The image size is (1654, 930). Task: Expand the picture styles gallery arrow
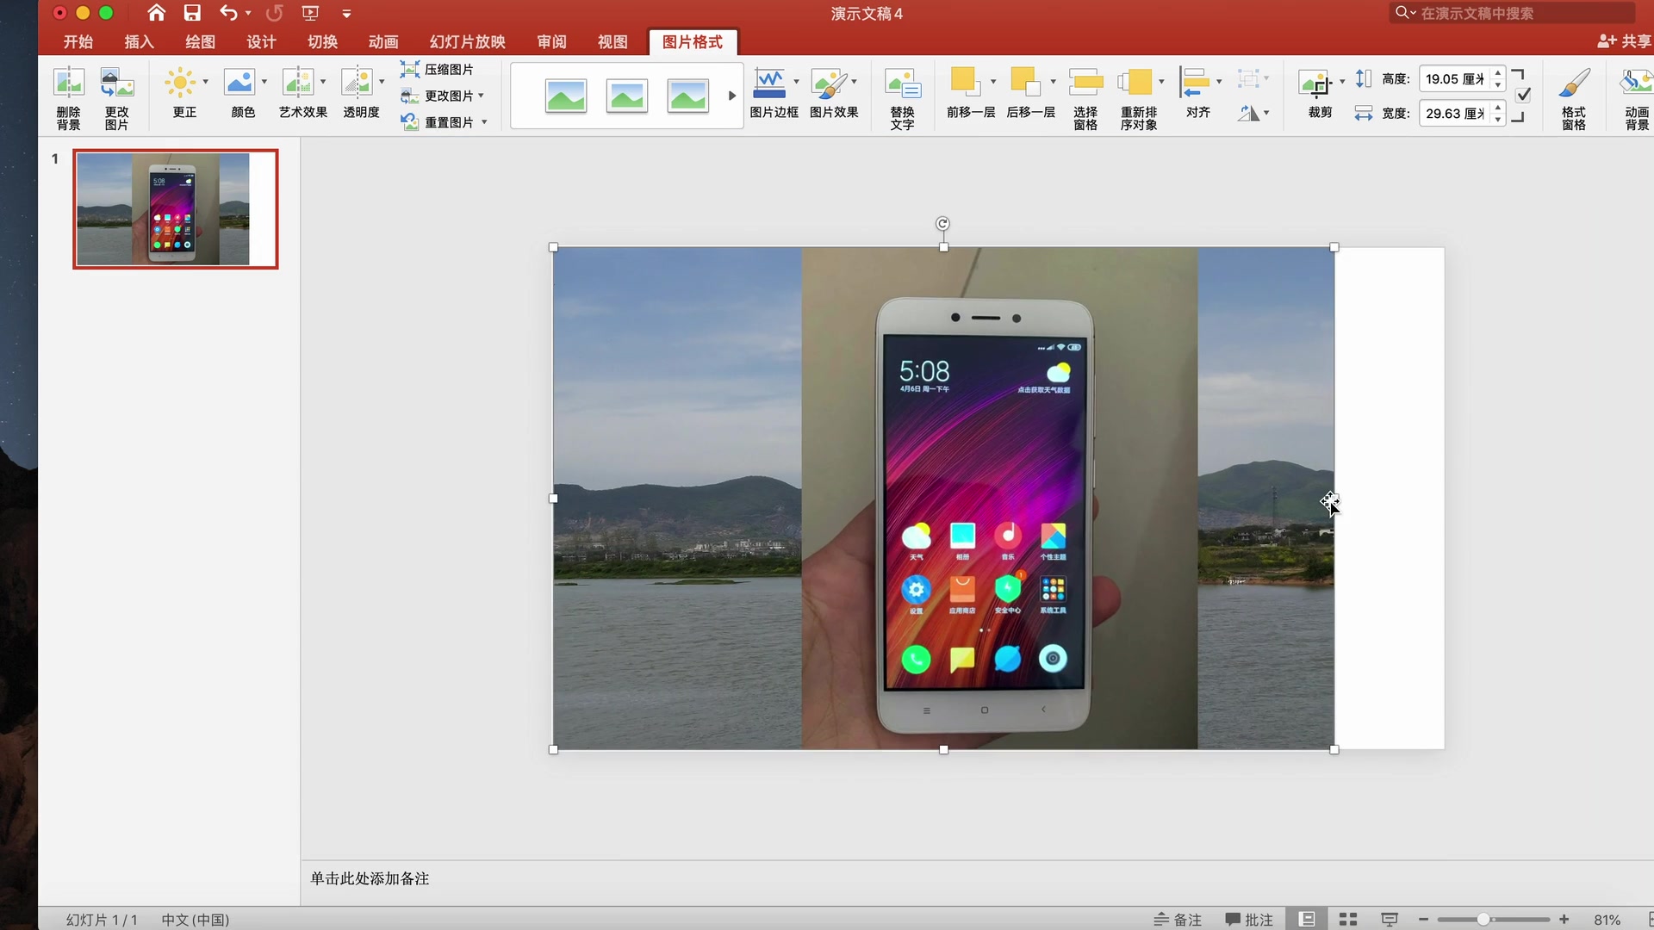pyautogui.click(x=732, y=96)
